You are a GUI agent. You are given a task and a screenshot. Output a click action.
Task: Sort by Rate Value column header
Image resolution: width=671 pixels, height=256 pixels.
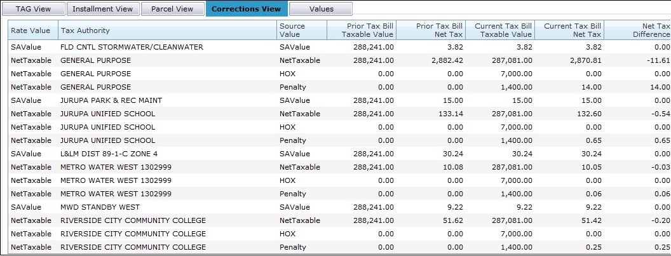(x=33, y=30)
